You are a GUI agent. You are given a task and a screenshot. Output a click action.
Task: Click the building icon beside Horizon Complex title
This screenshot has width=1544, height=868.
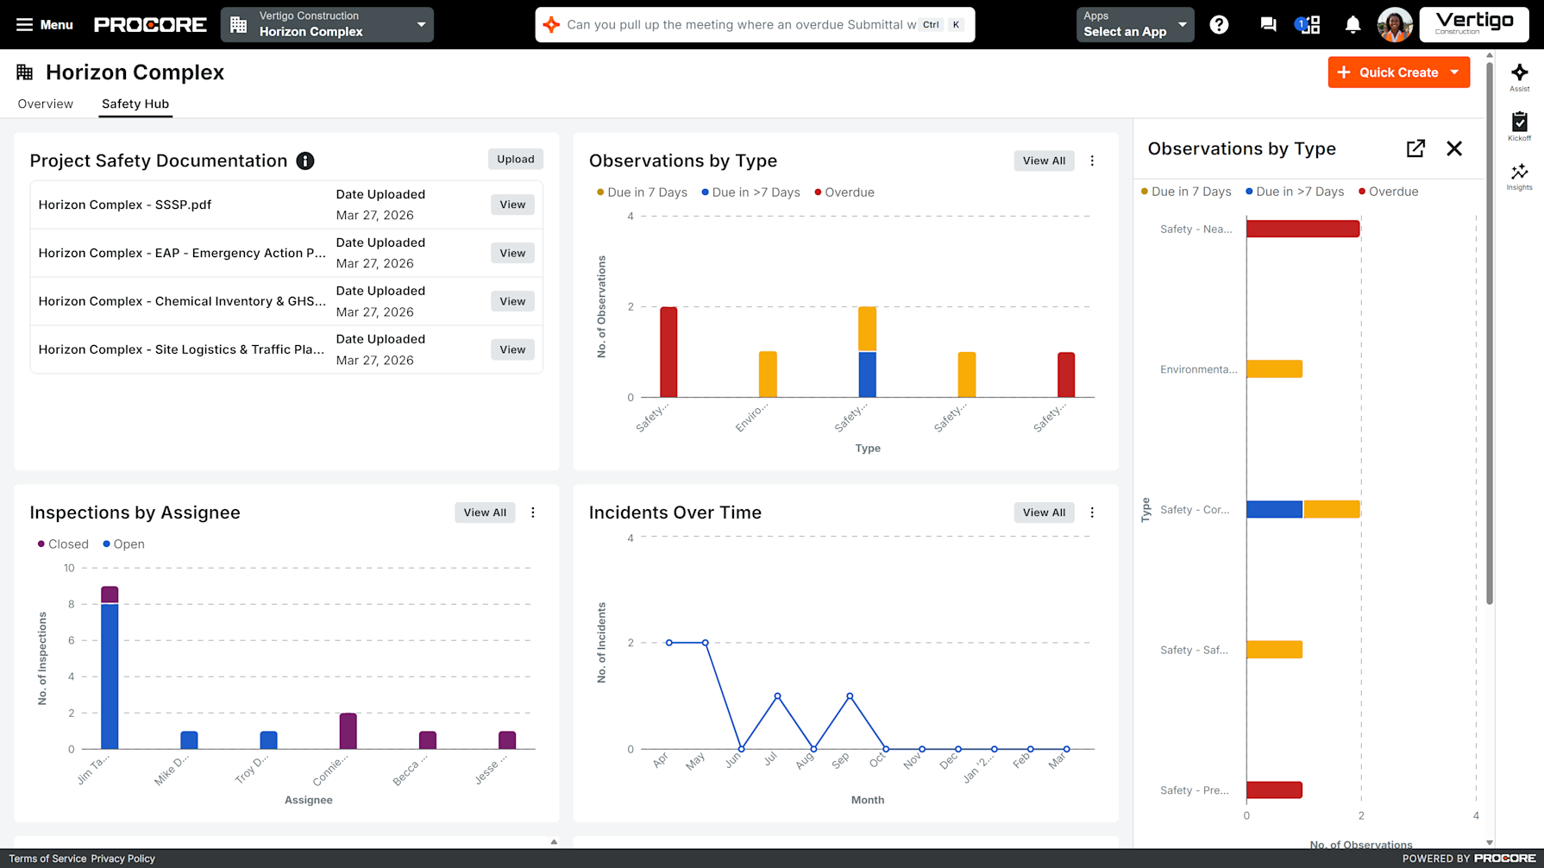click(x=25, y=72)
